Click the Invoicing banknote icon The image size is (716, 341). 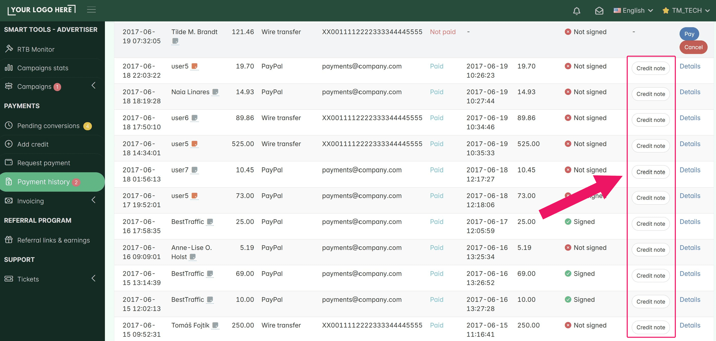pos(9,201)
